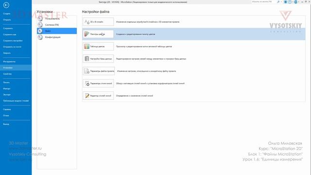The height and width of the screenshot is (175, 311).
Task: Click the user sign-in icon in title bar
Action: (x=296, y=2)
